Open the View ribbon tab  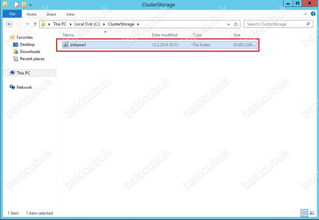70,14
